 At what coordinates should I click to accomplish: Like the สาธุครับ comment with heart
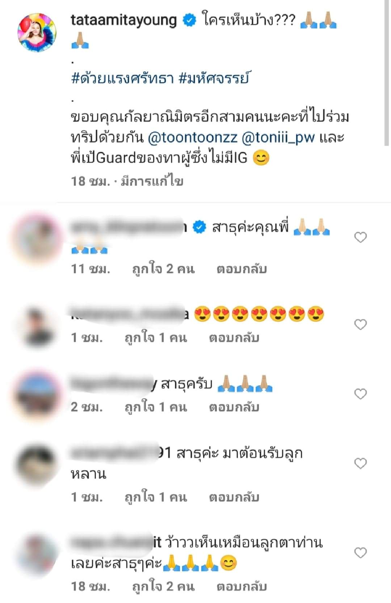[360, 394]
